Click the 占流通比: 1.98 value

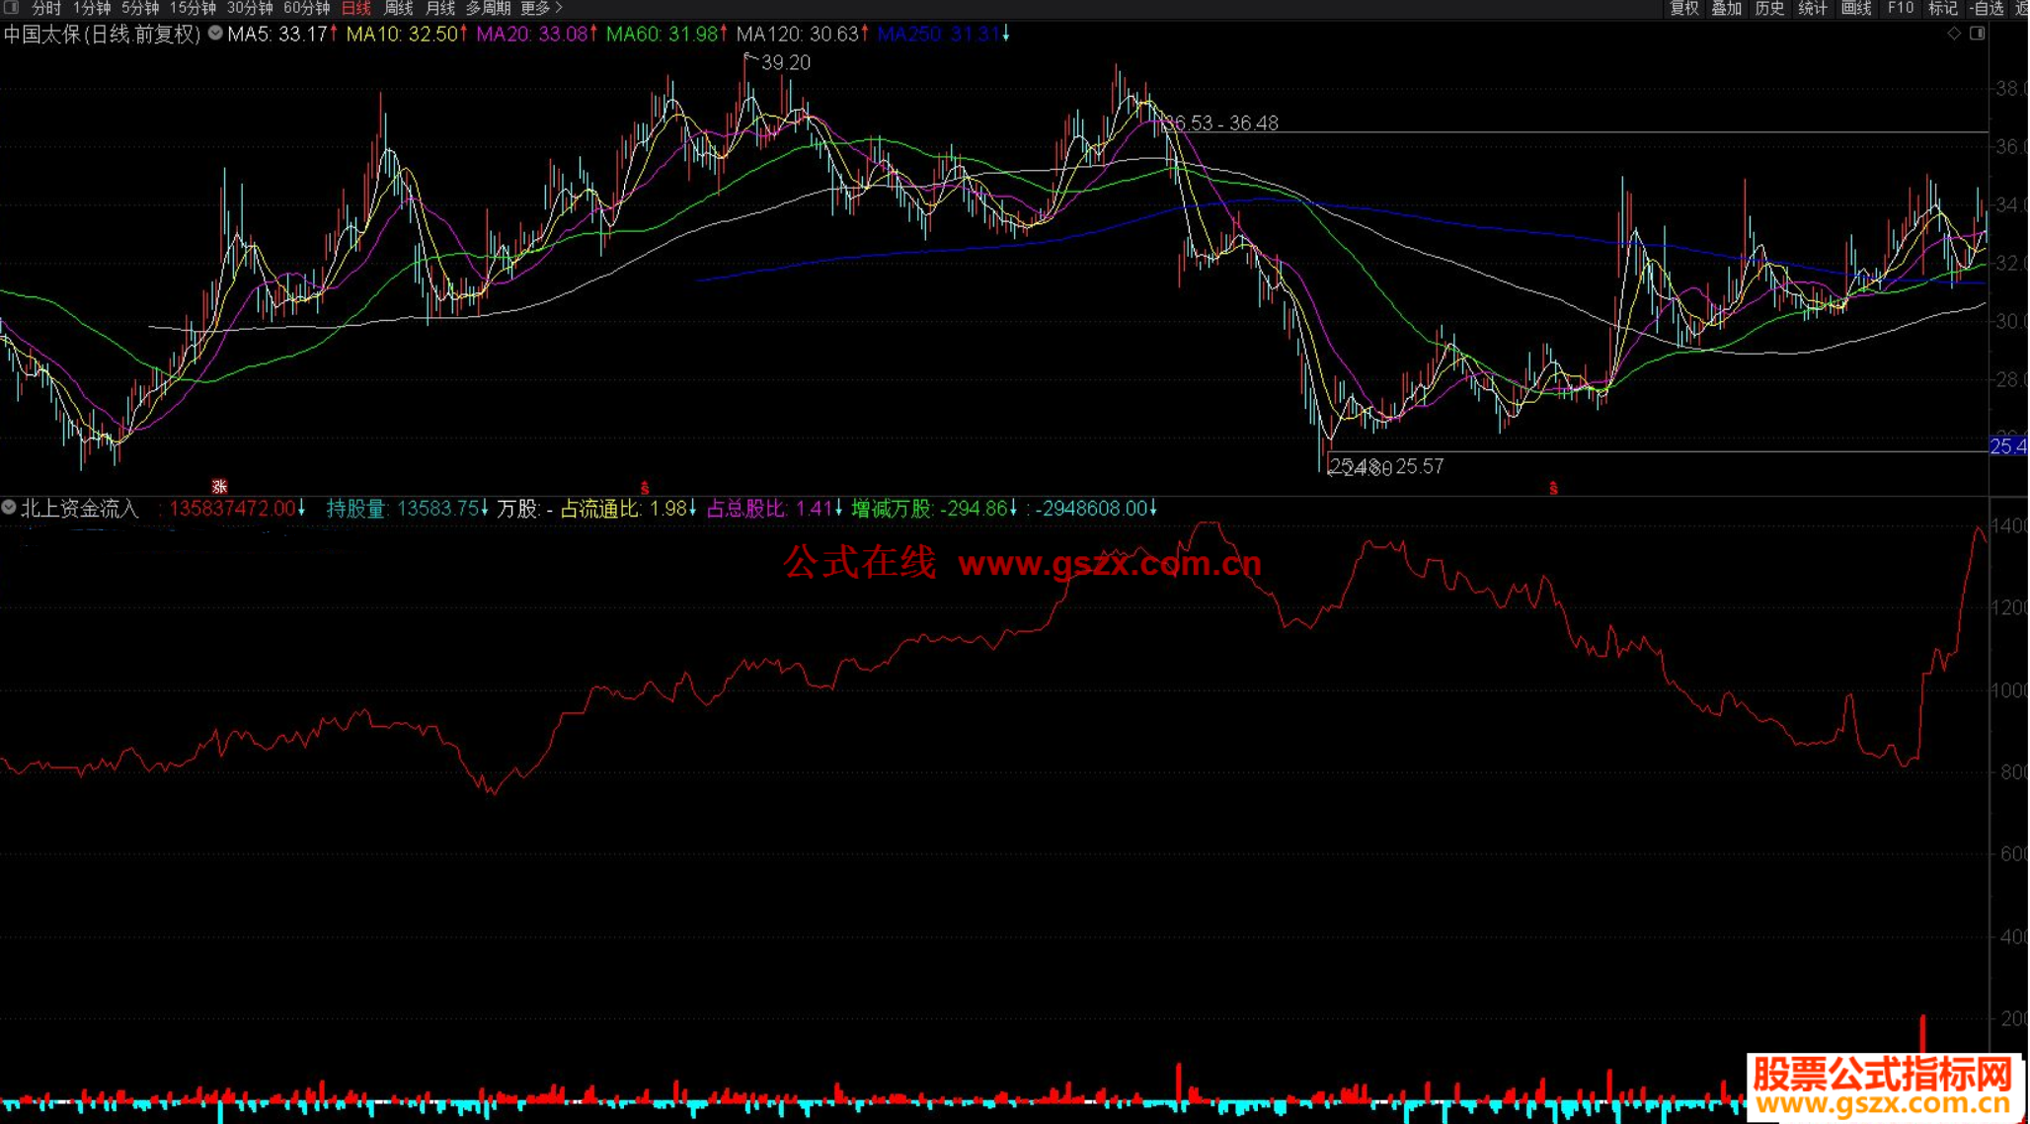pyautogui.click(x=628, y=508)
